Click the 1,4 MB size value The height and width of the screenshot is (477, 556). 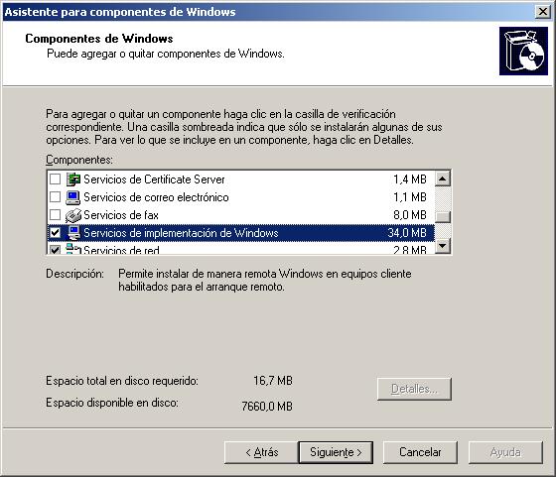click(x=410, y=179)
